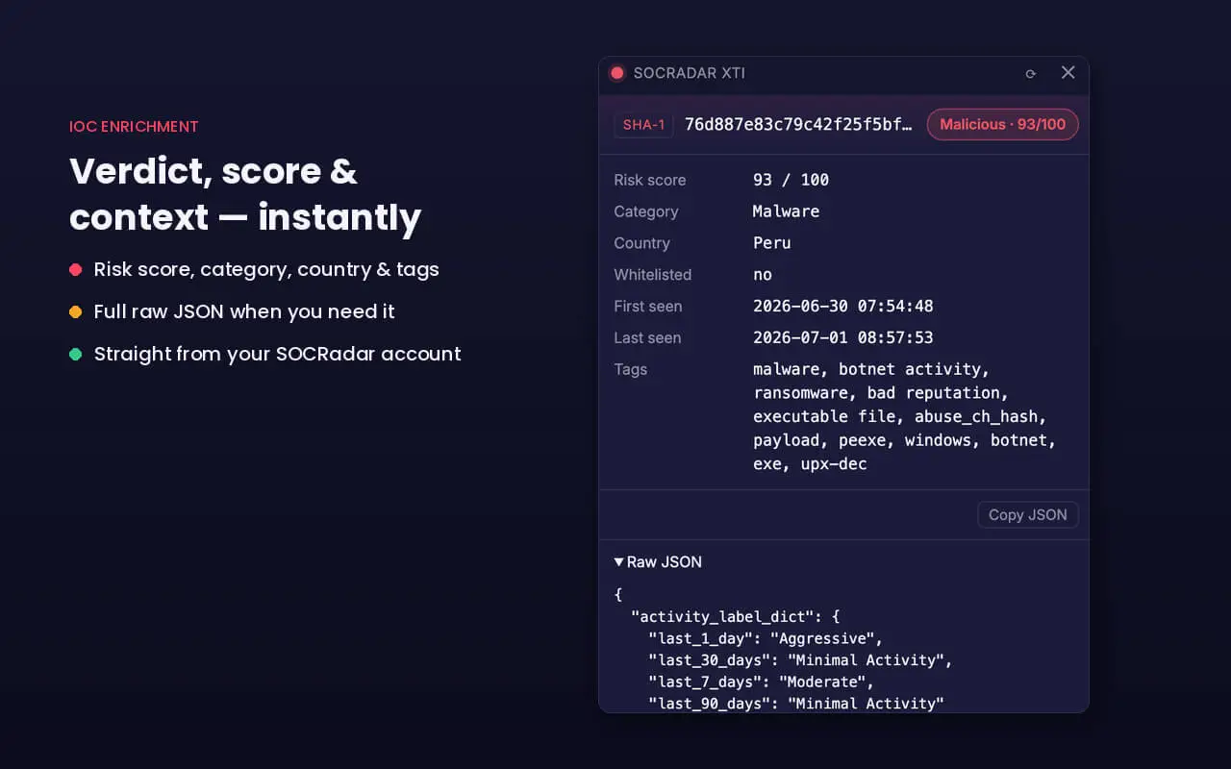This screenshot has width=1231, height=769.
Task: Click the "last_30_days" JSON line
Action: pyautogui.click(x=800, y=660)
